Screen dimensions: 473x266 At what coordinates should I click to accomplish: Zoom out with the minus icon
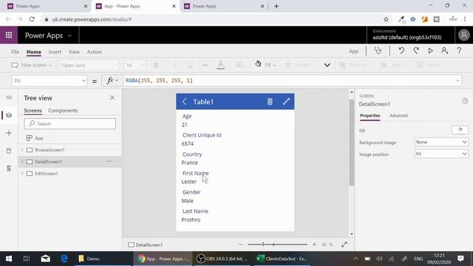[x=240, y=245]
